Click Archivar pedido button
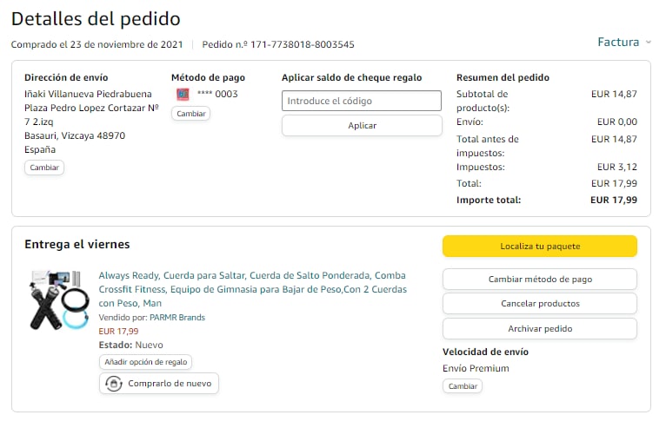Image resolution: width=666 pixels, height=428 pixels. pos(539,329)
